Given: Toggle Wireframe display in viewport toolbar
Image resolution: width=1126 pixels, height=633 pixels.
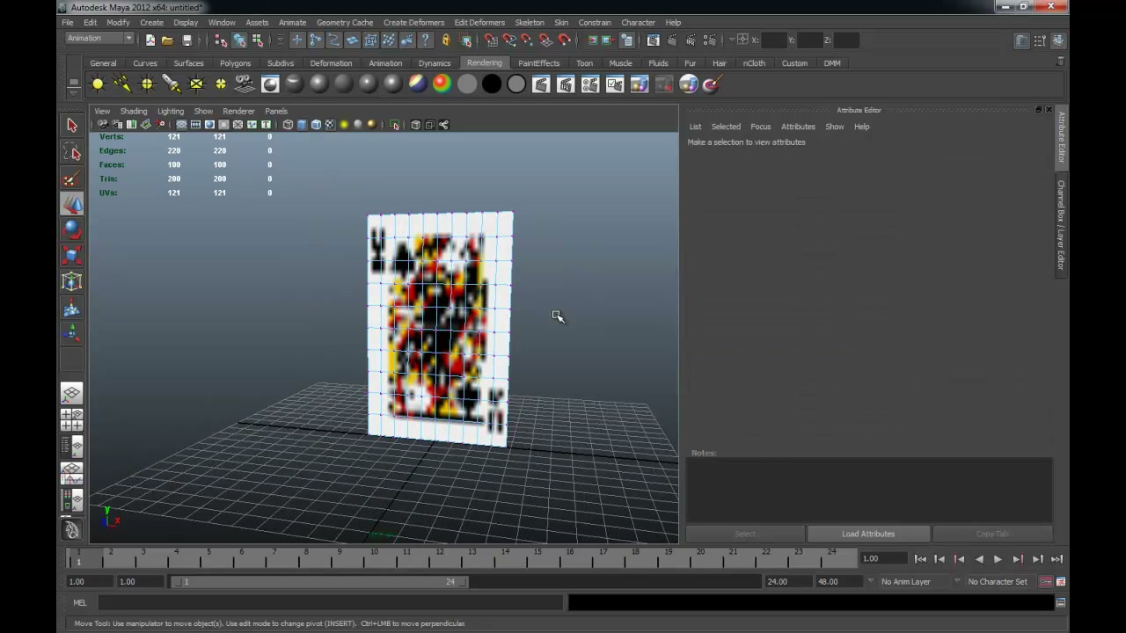Looking at the screenshot, I should tap(288, 125).
